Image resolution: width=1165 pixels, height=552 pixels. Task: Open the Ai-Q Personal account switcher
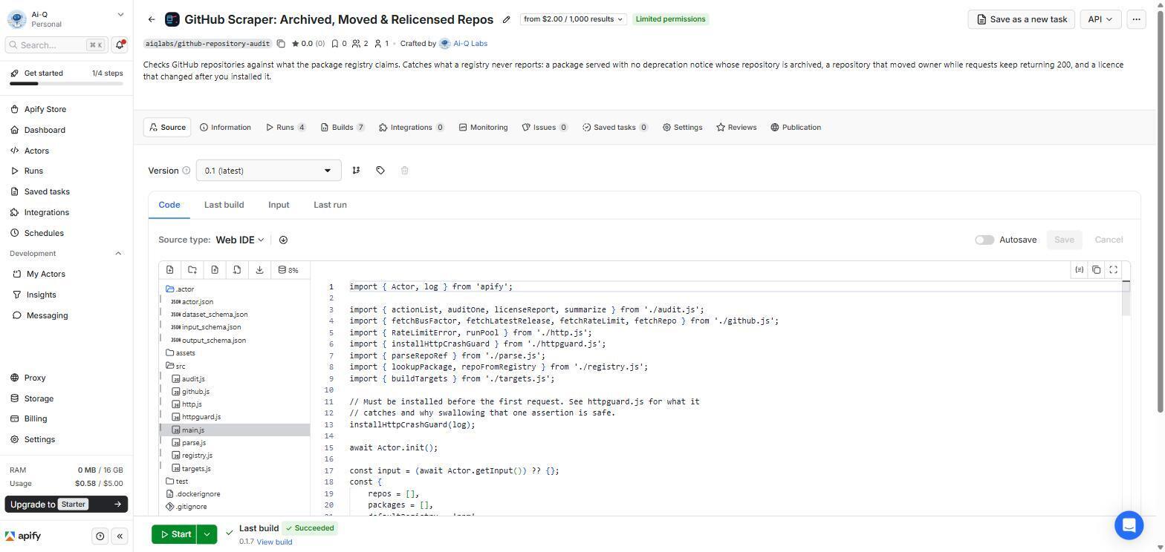pos(66,19)
